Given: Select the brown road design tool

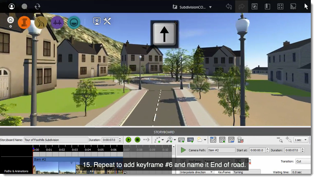Looking at the screenshot, I should click(41, 22).
